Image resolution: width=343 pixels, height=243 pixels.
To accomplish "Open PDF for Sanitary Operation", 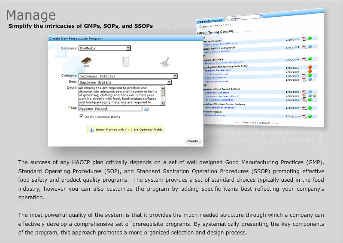I will 304,117.
